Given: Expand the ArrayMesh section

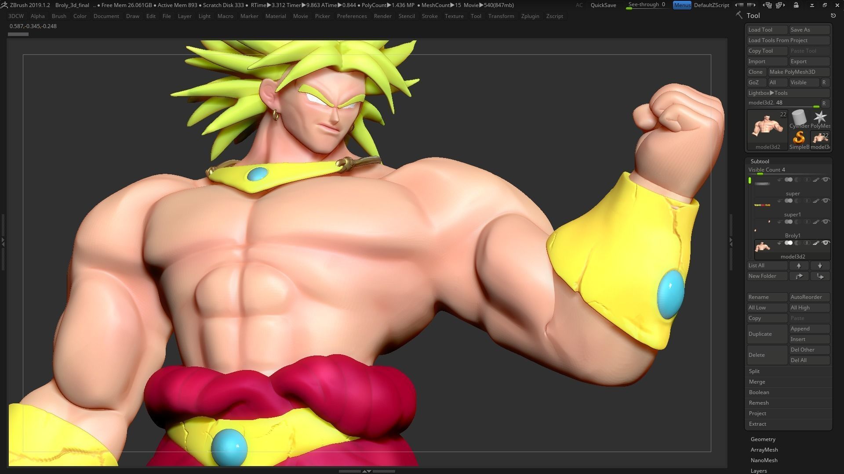Looking at the screenshot, I should 764,450.
